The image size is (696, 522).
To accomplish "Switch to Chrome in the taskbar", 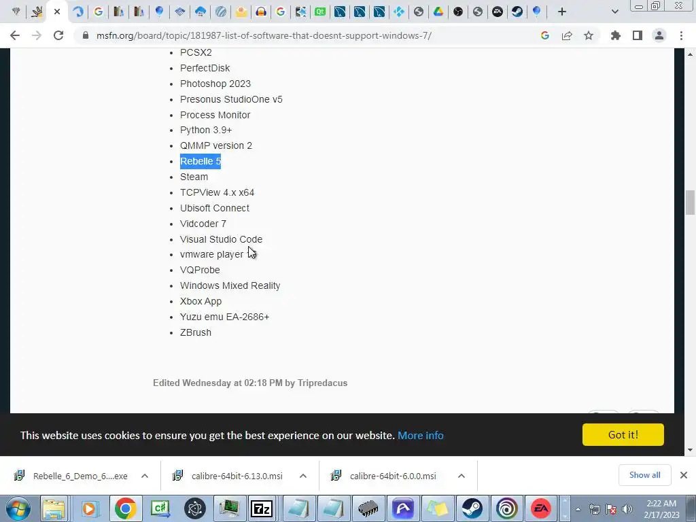I will [125, 508].
